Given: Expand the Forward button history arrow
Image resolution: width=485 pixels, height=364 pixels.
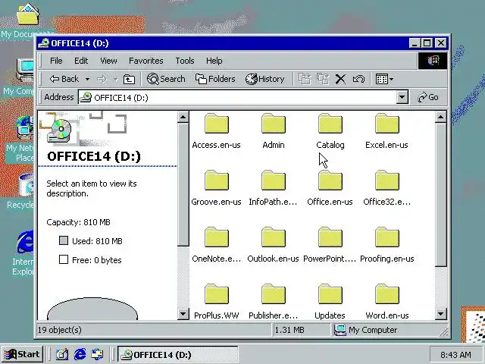Looking at the screenshot, I should coord(115,80).
